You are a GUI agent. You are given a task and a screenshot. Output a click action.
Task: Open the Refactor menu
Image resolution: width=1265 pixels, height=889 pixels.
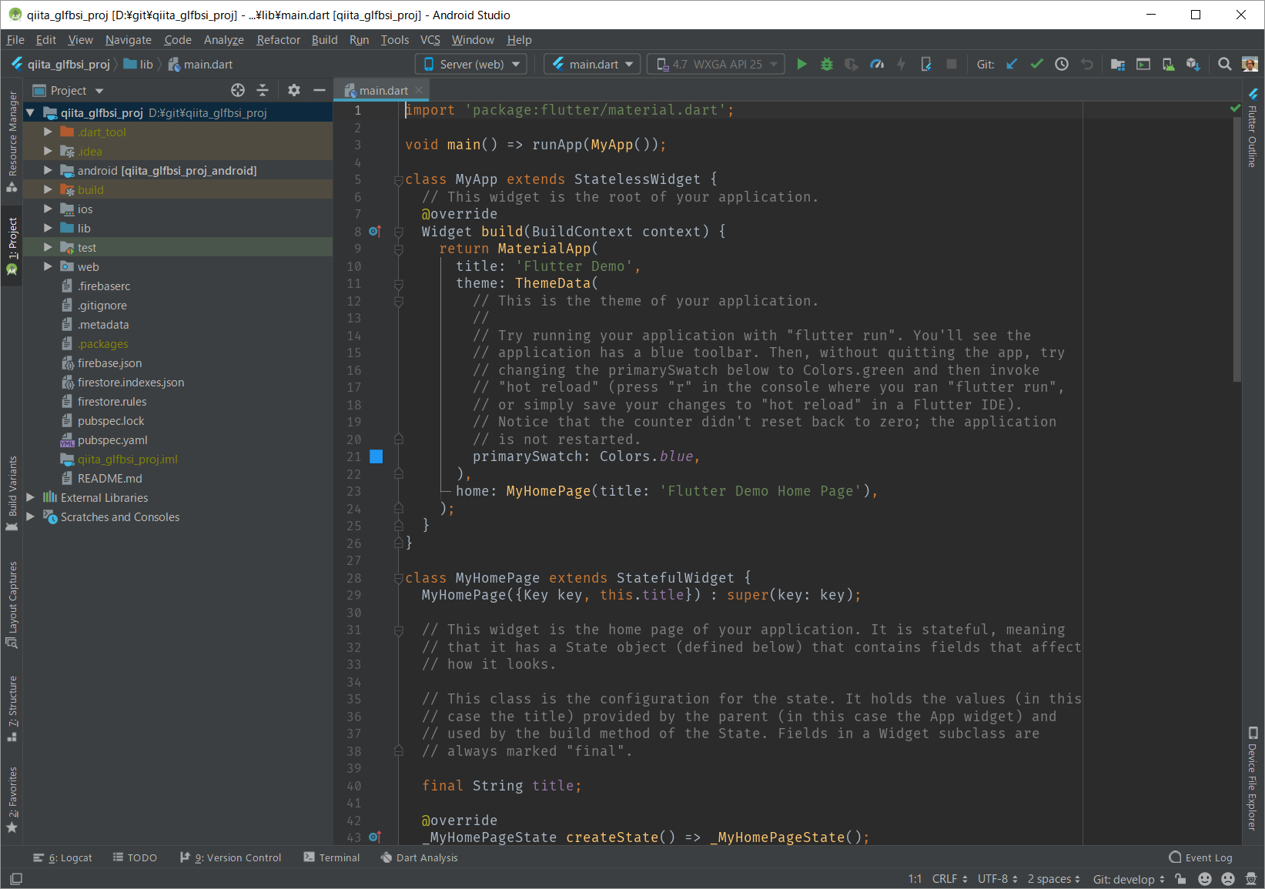pos(278,40)
